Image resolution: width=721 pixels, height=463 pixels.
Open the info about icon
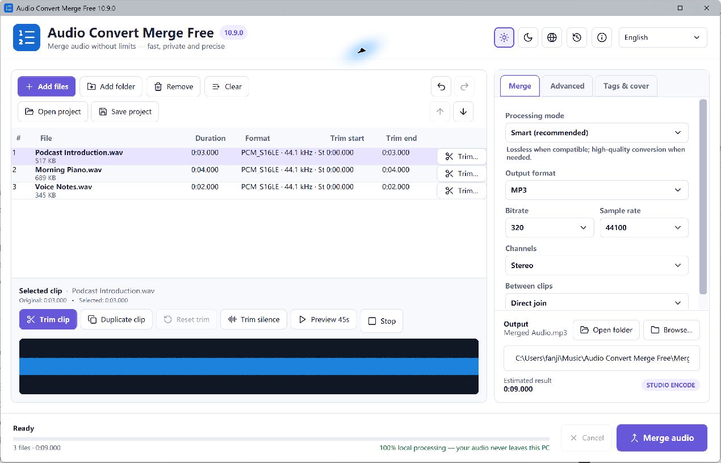[602, 37]
